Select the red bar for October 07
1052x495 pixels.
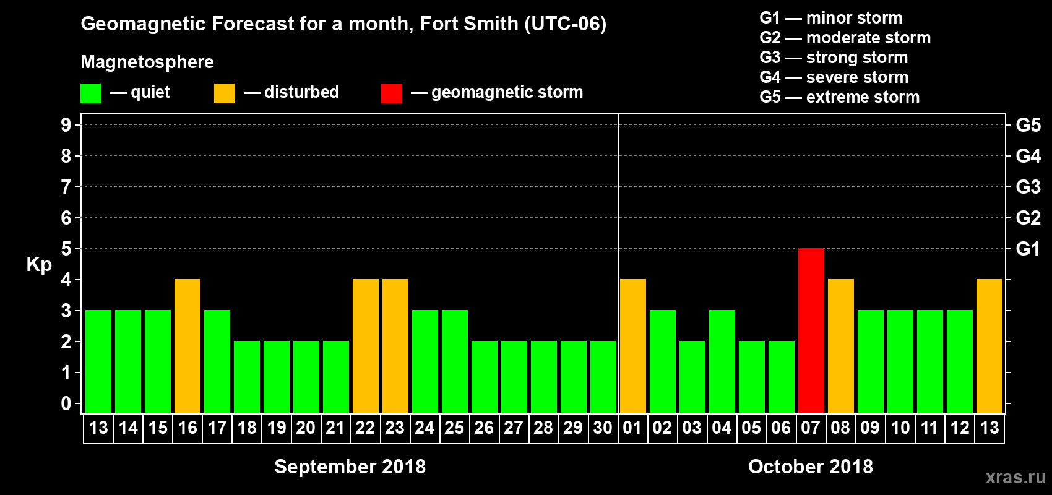point(811,330)
